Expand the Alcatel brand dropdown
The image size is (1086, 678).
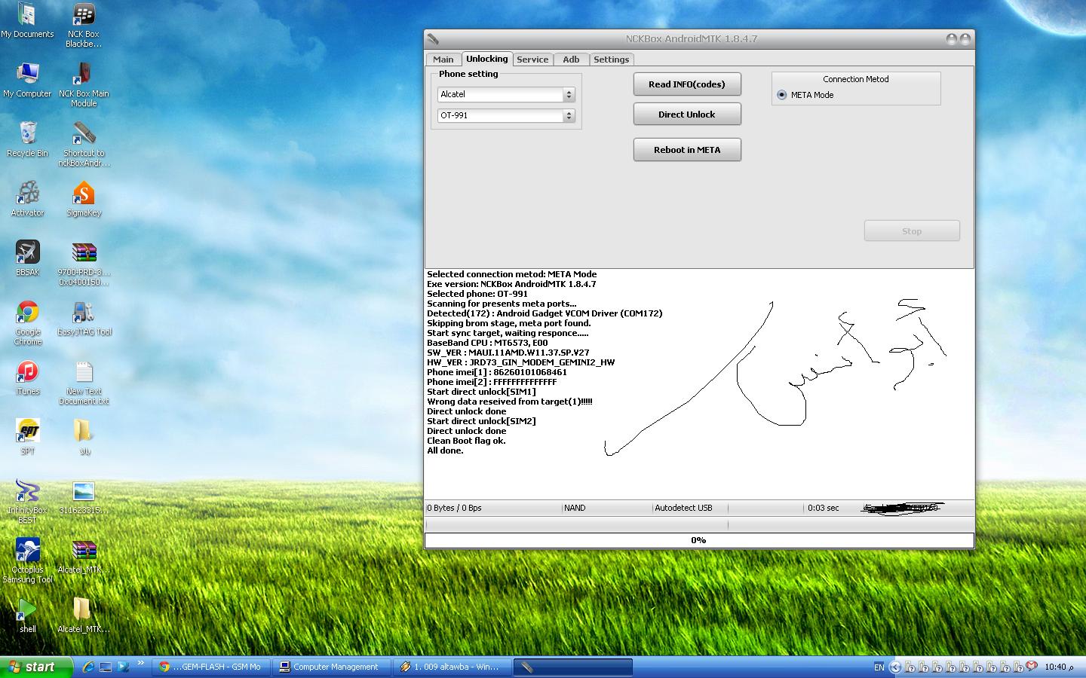pos(569,94)
